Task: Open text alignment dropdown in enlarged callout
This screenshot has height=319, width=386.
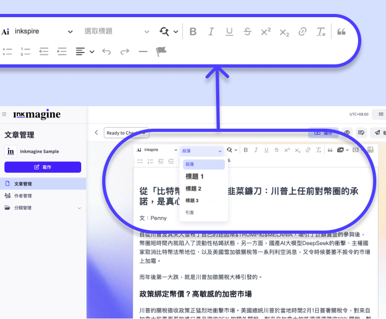Action: point(85,51)
